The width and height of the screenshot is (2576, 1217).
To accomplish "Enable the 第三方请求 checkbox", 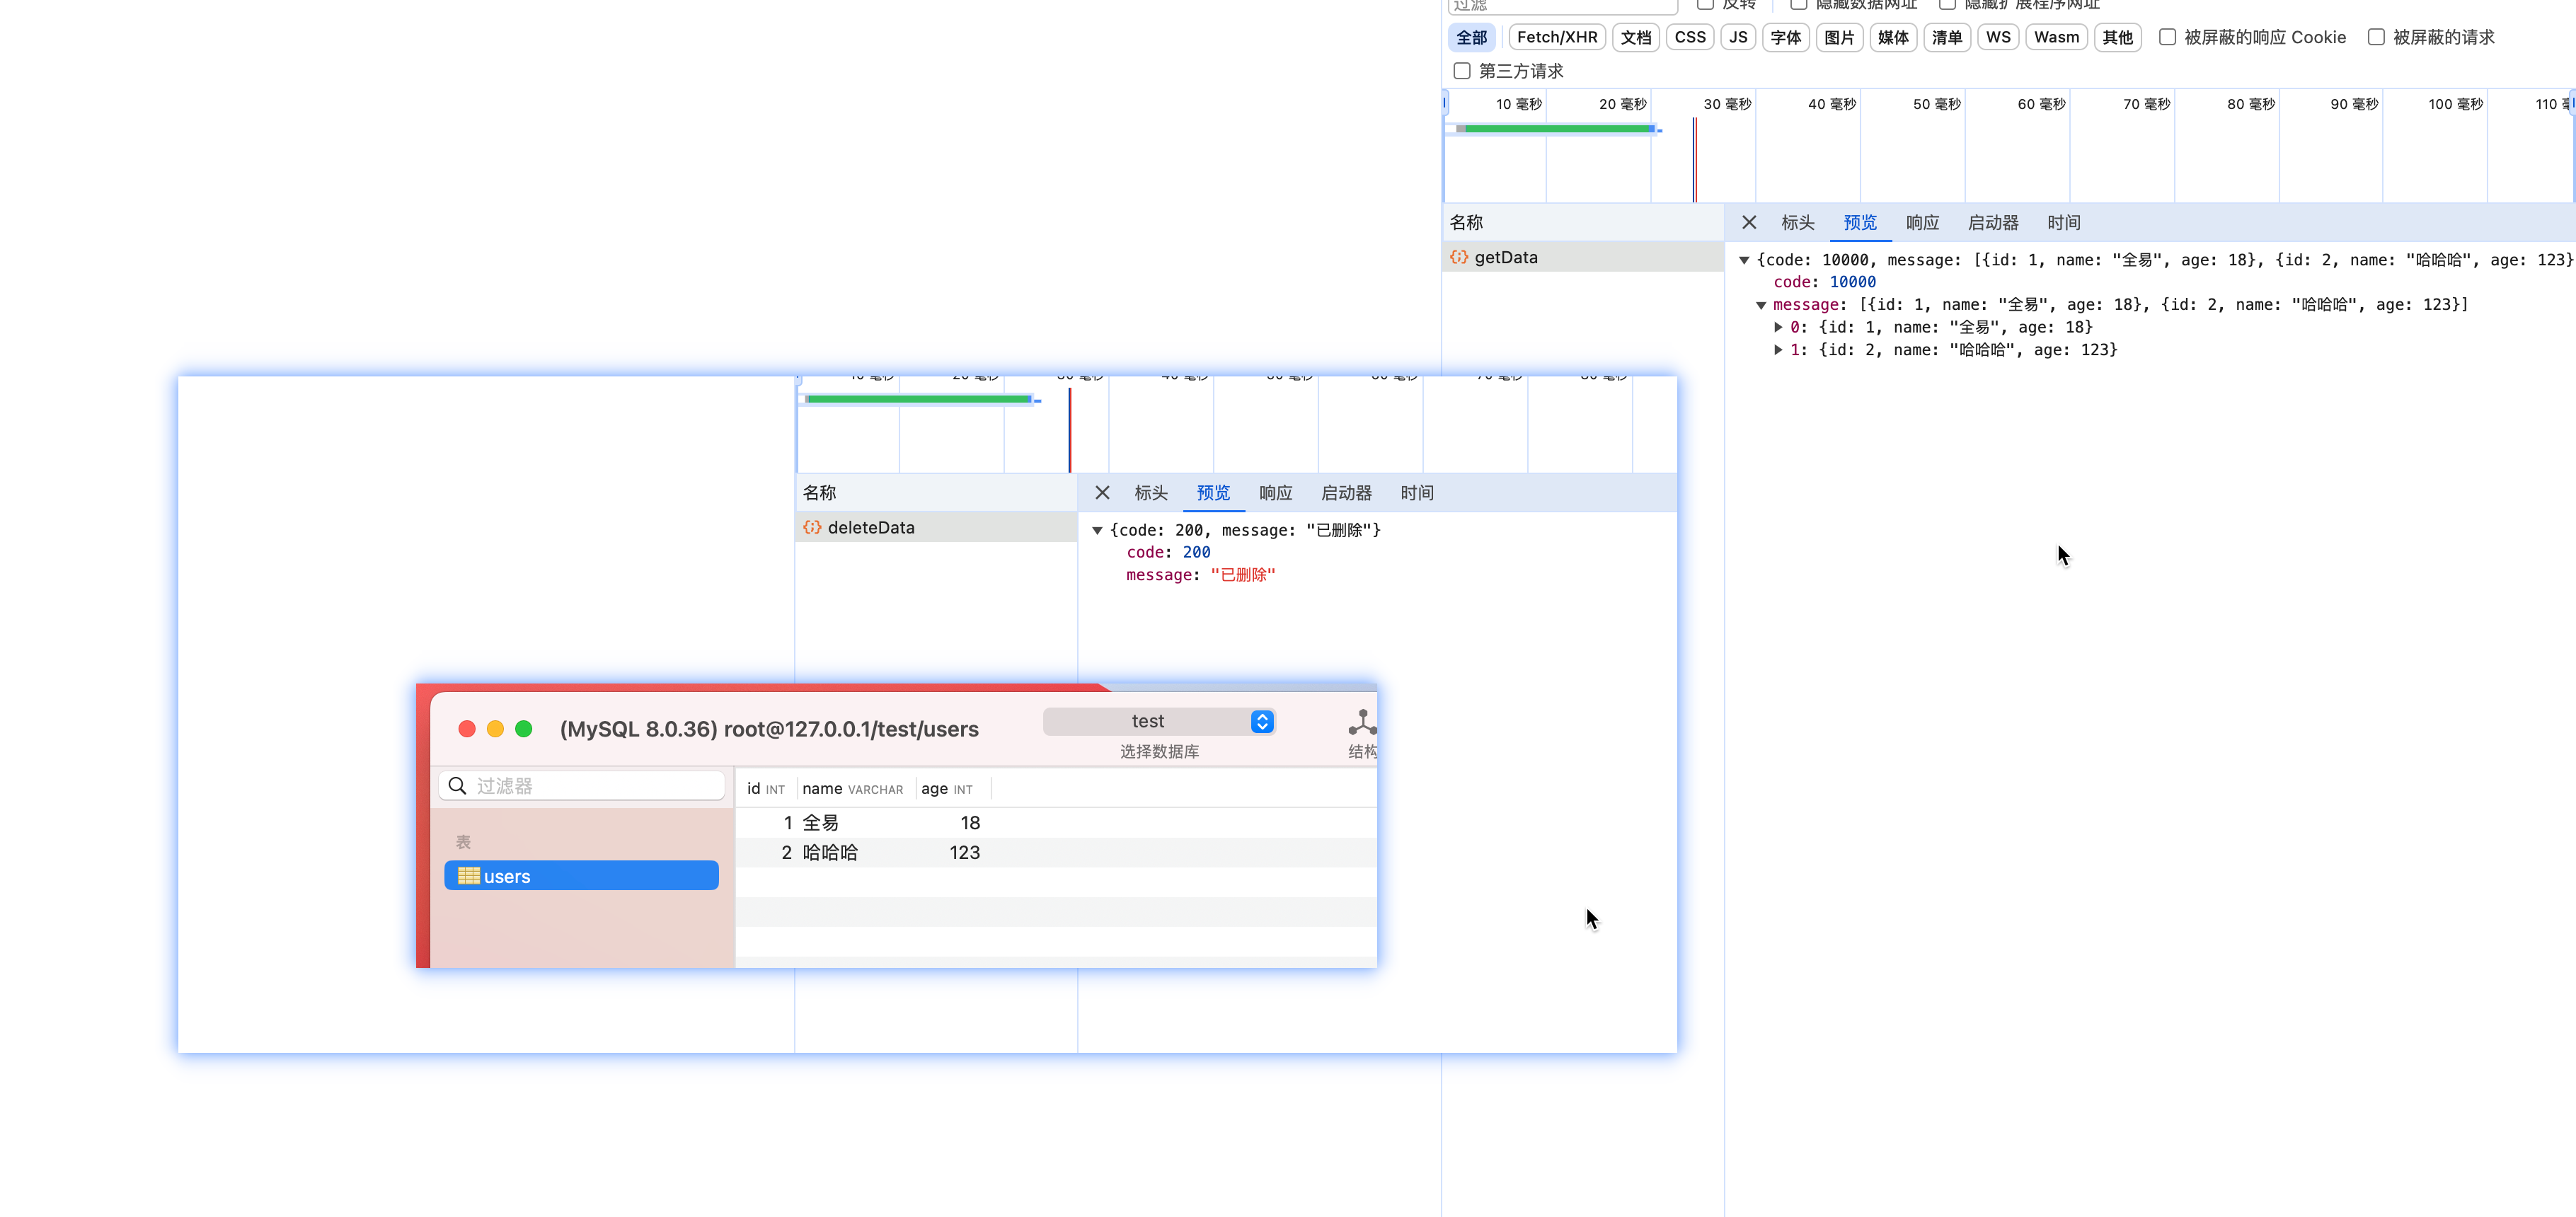I will [1462, 71].
